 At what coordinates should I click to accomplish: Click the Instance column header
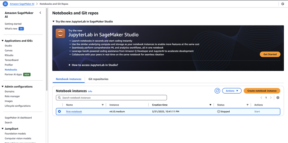[x=114, y=105]
